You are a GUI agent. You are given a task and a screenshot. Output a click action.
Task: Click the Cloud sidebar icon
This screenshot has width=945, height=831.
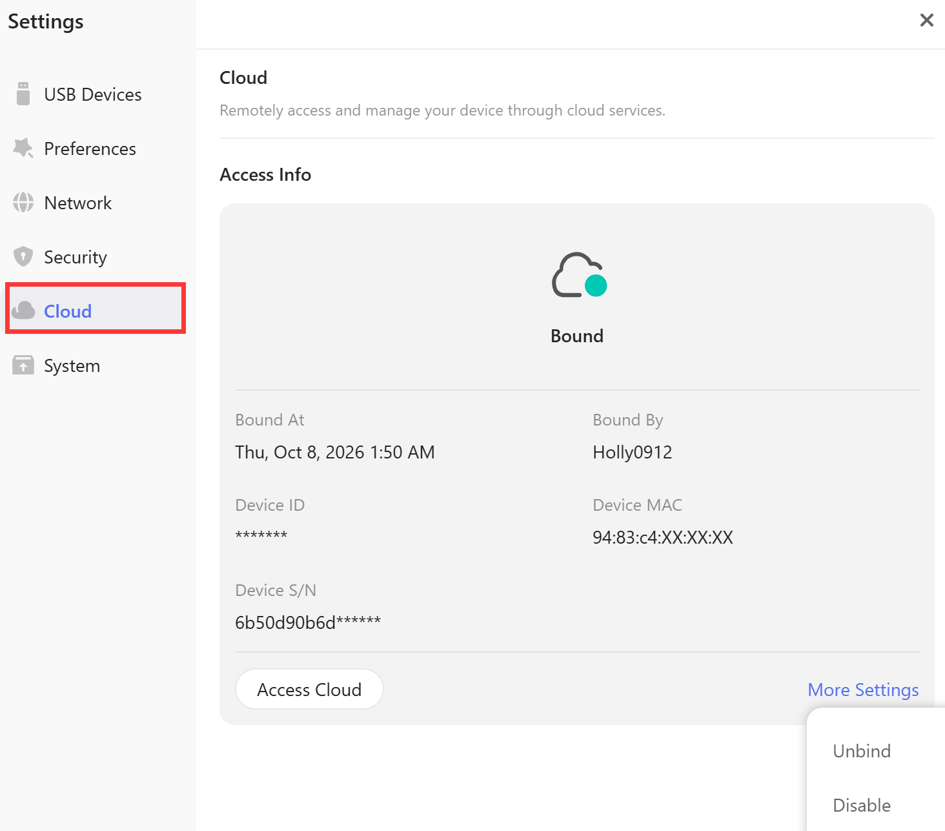[23, 311]
